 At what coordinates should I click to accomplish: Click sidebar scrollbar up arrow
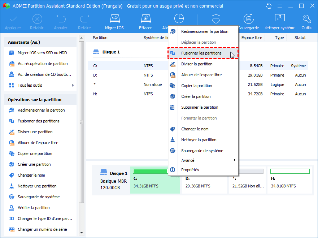click(82, 38)
